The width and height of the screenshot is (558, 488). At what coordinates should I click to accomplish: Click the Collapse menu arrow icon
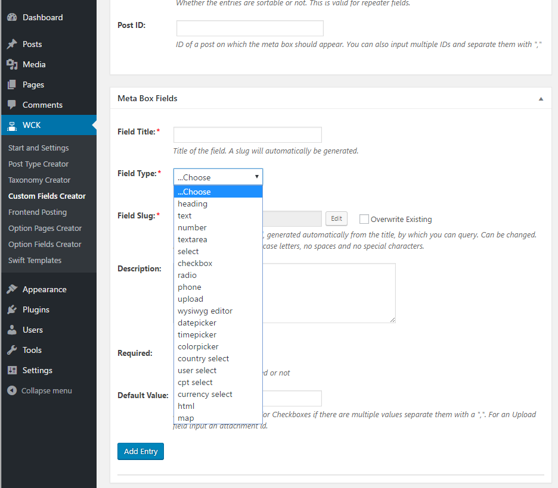pos(12,390)
